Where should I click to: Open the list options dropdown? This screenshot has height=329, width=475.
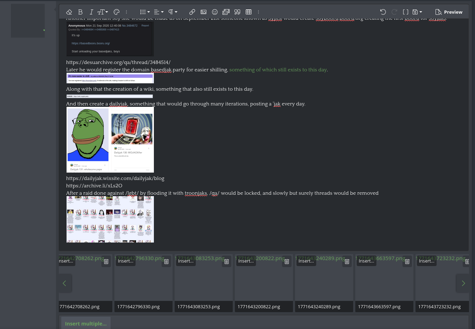[x=145, y=12]
